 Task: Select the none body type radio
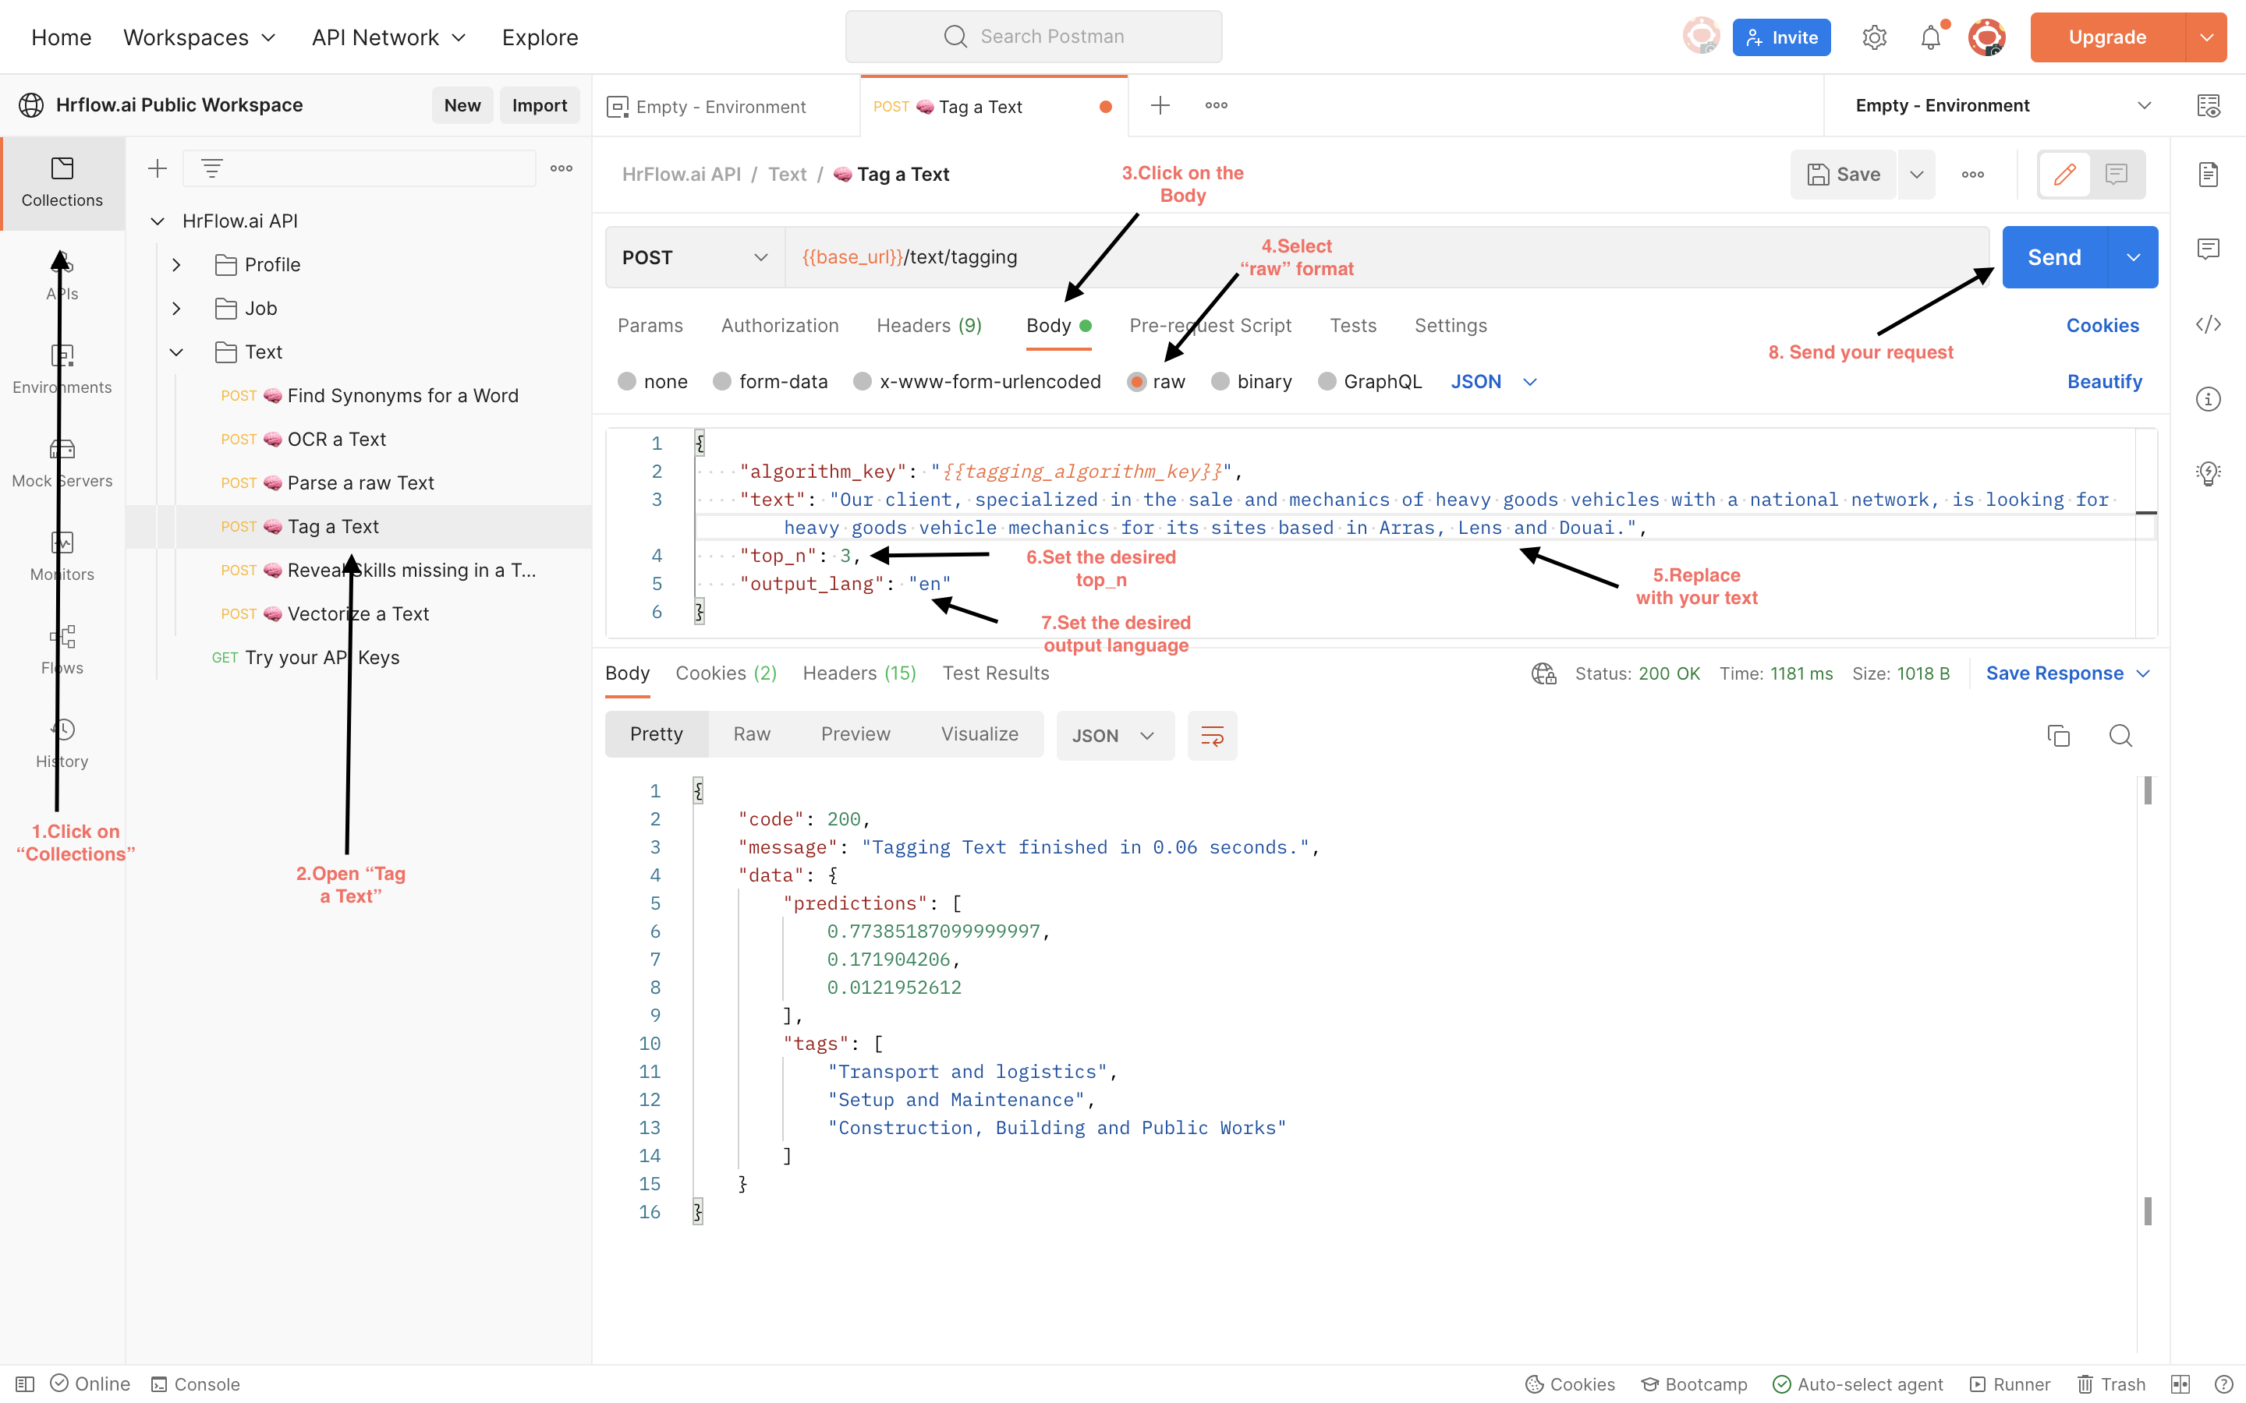(x=627, y=381)
